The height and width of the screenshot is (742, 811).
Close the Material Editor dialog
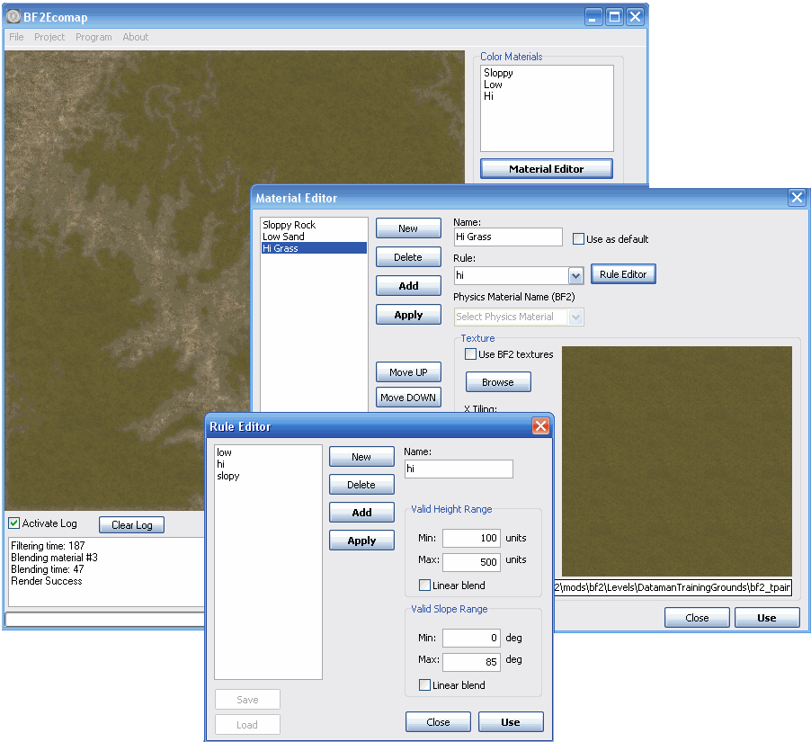click(796, 198)
